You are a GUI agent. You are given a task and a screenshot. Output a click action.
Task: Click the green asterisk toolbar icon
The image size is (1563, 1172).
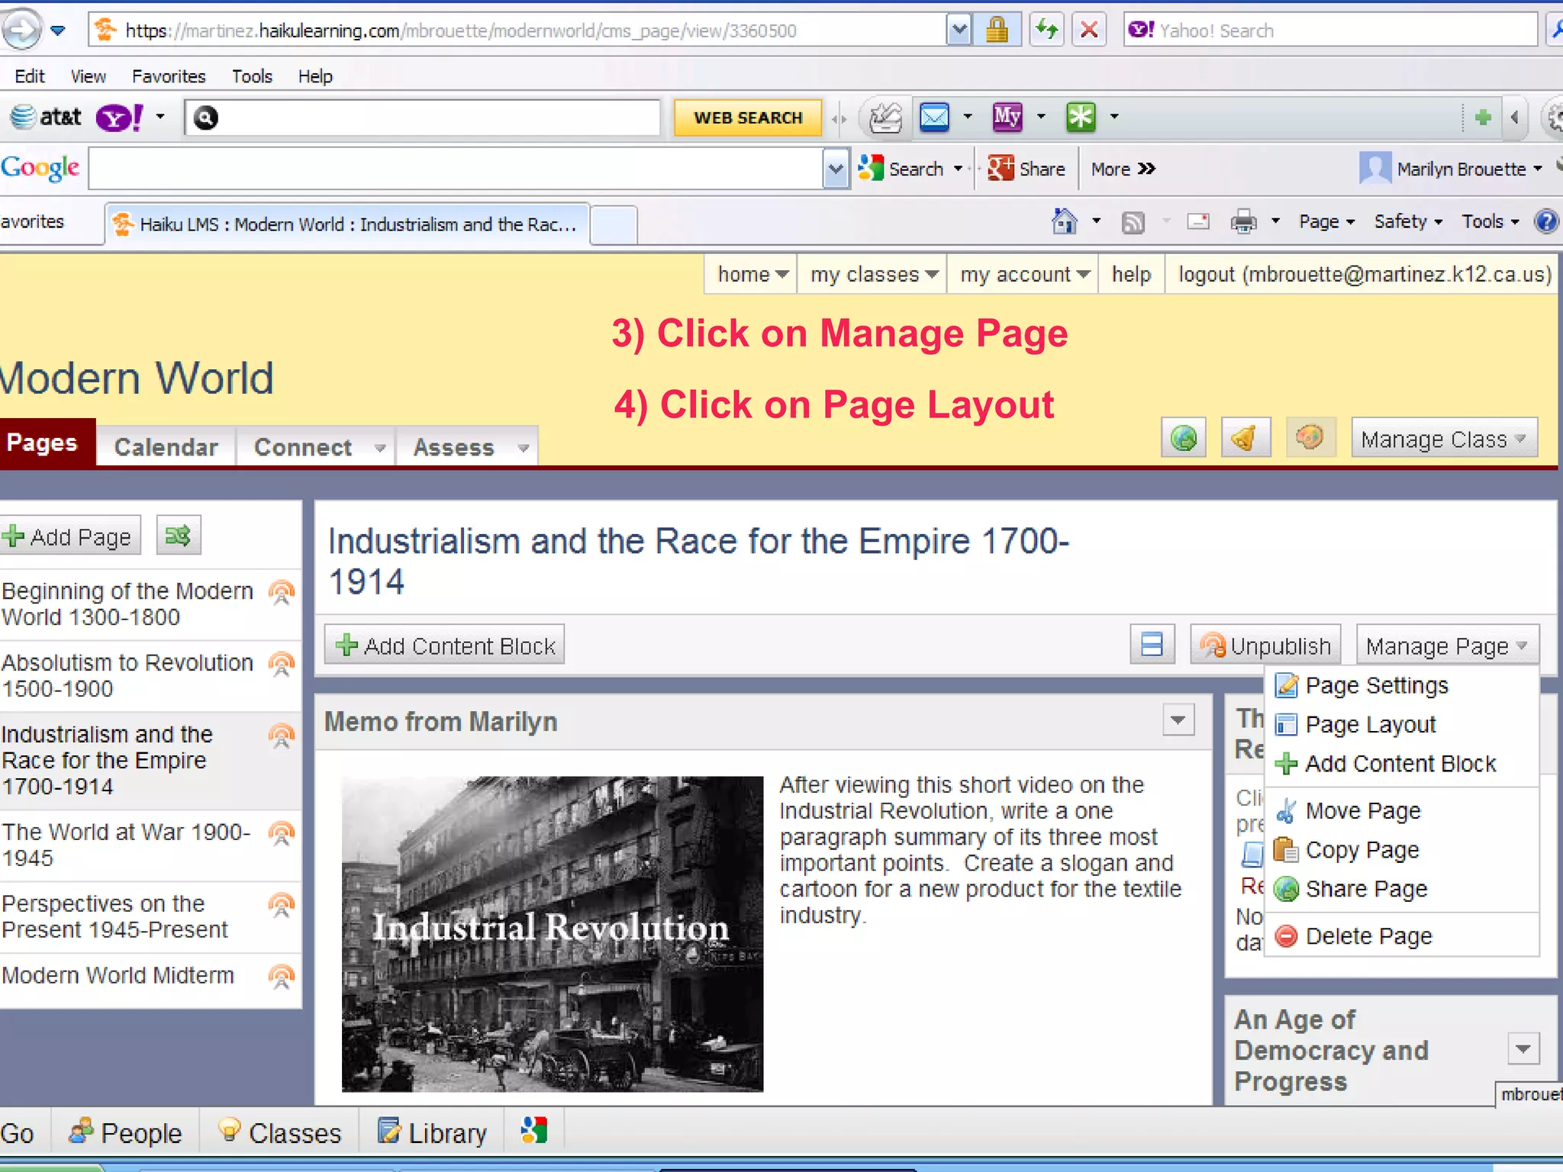coord(1081,117)
